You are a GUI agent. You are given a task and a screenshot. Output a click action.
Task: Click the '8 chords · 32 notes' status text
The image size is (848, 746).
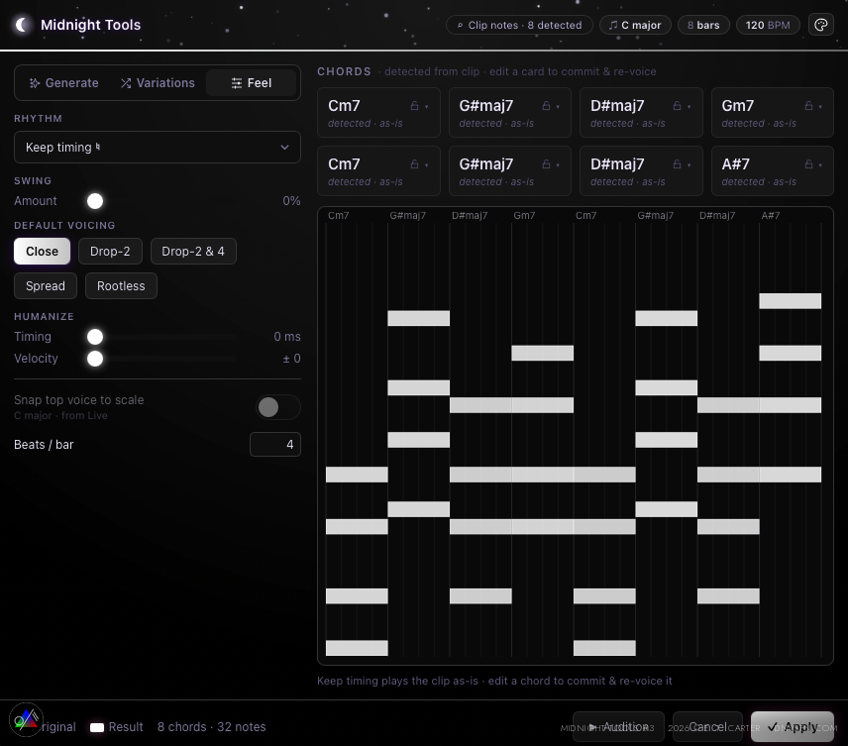click(x=211, y=726)
